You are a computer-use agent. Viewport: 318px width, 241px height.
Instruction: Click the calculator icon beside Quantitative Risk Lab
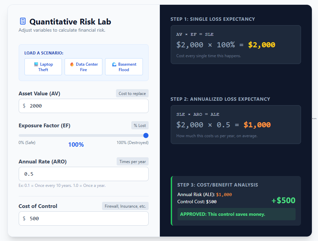click(x=22, y=21)
